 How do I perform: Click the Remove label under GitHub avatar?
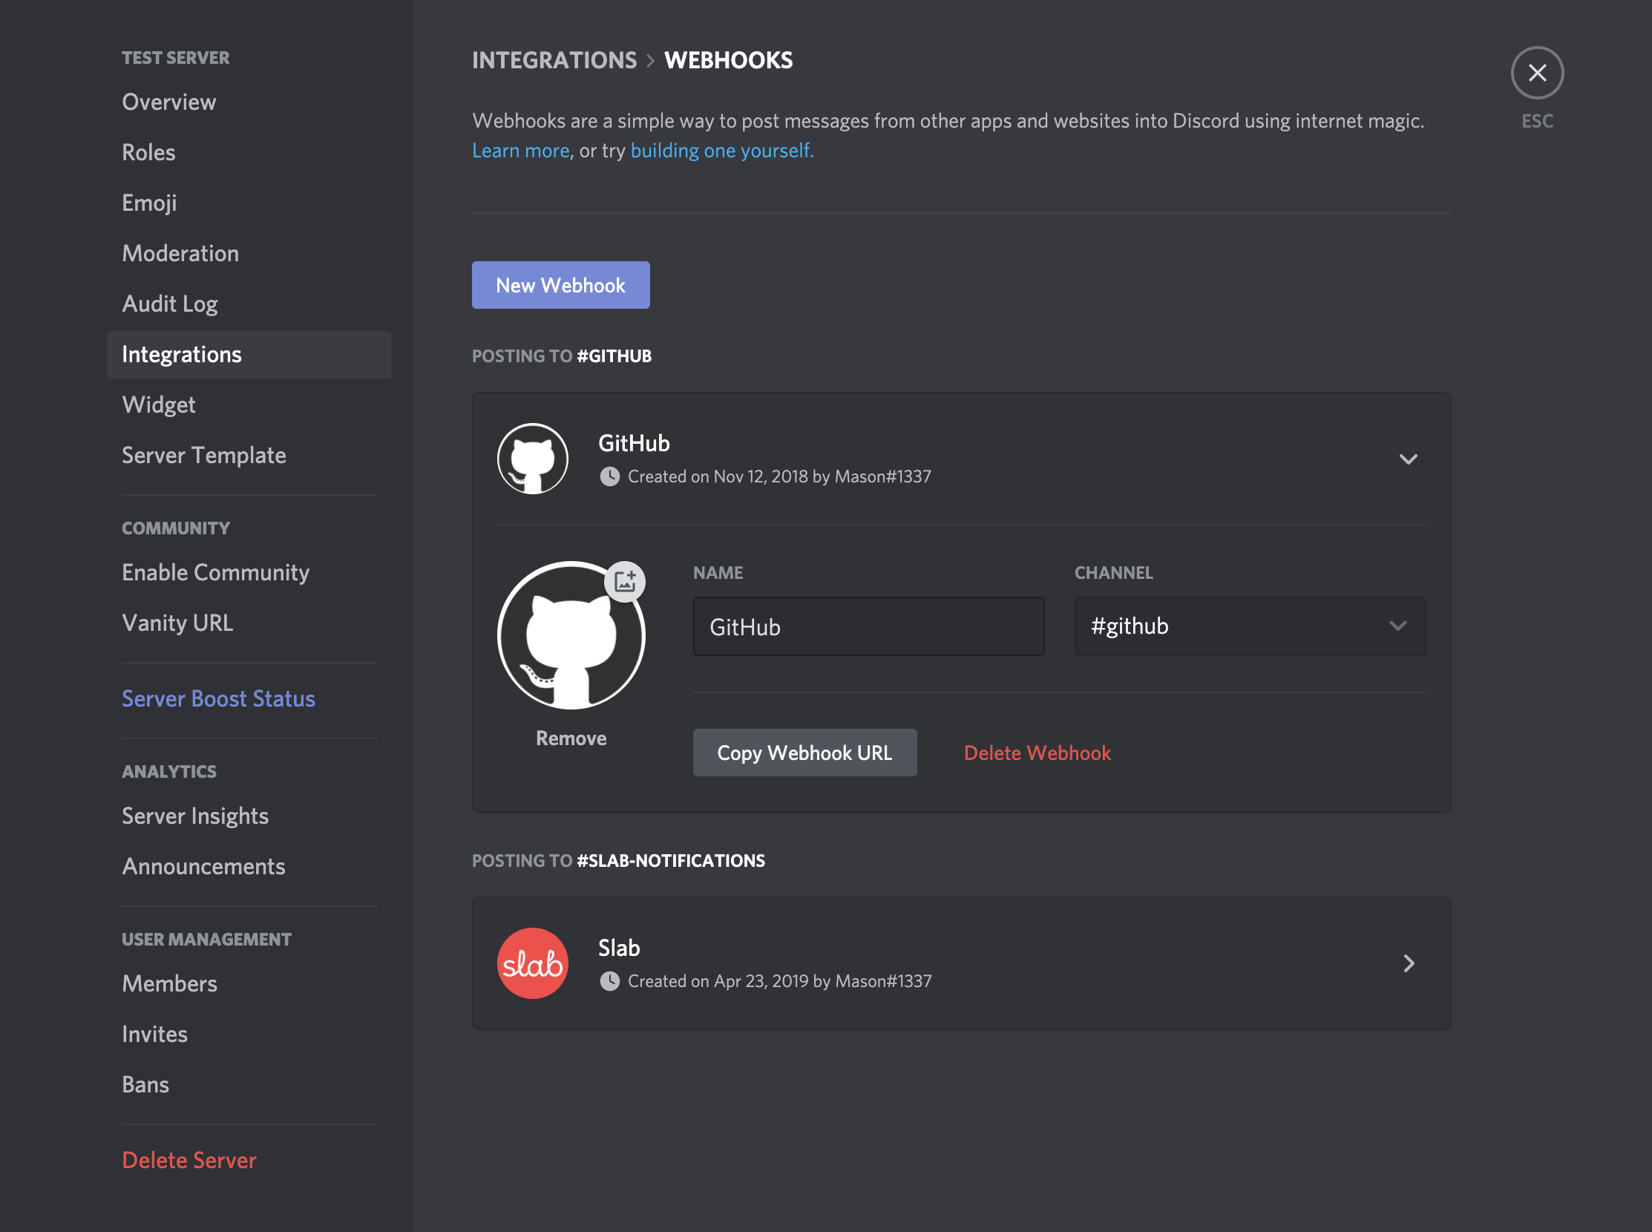tap(571, 736)
